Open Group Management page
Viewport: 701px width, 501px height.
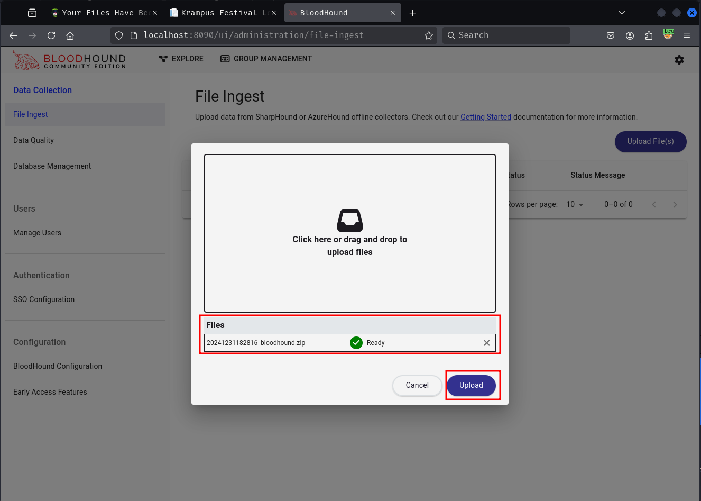(x=266, y=59)
